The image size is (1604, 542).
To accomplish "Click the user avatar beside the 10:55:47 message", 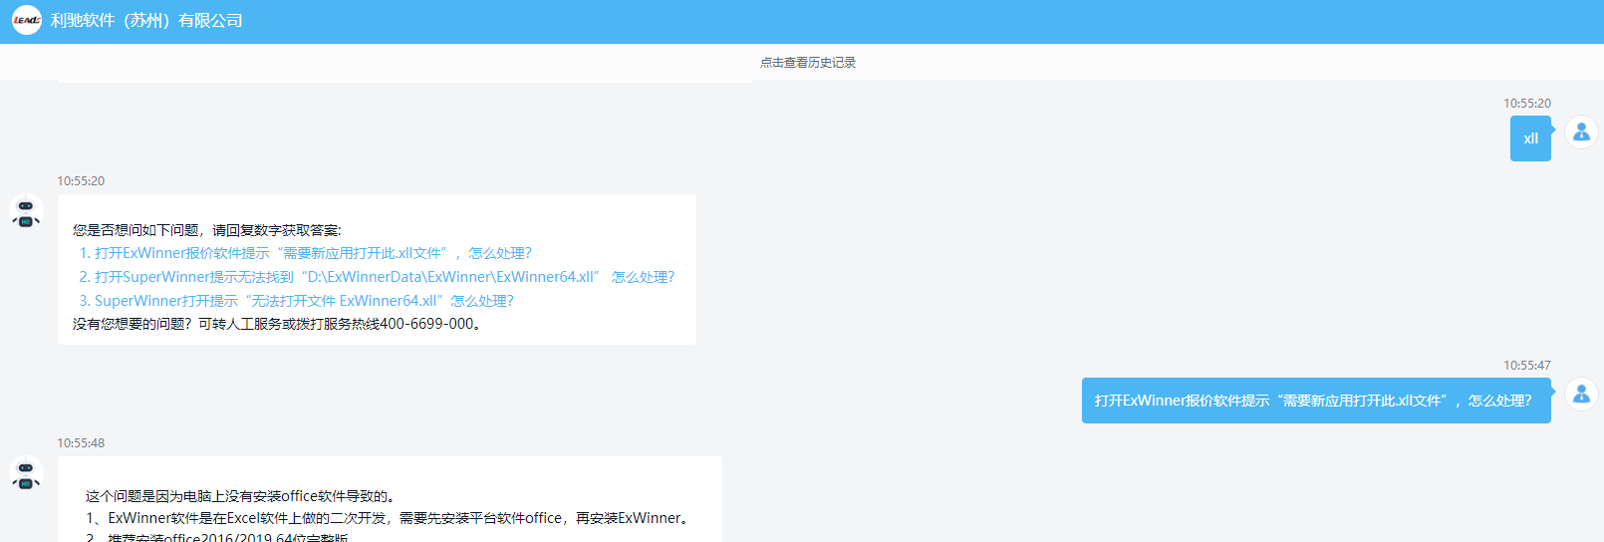I will (1581, 394).
